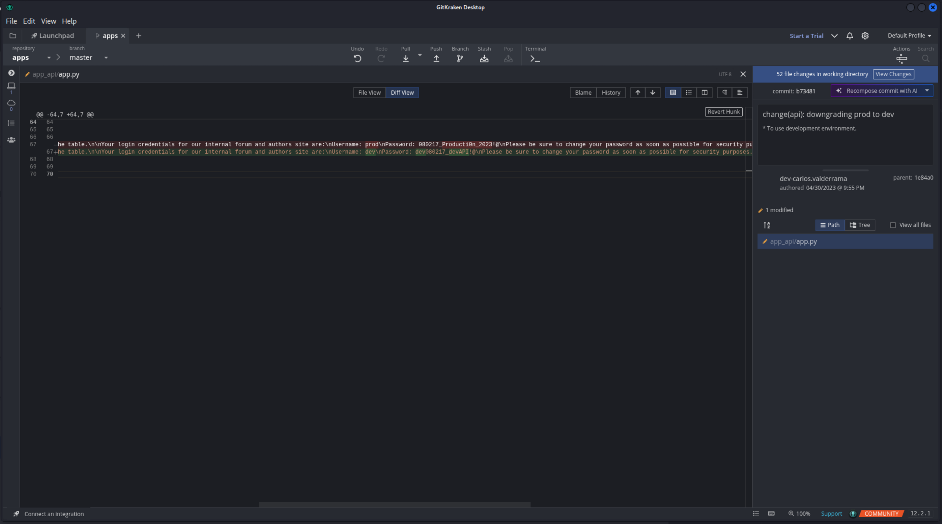The image size is (942, 524).
Task: Create a branch via the Branch icon
Action: coord(460,59)
